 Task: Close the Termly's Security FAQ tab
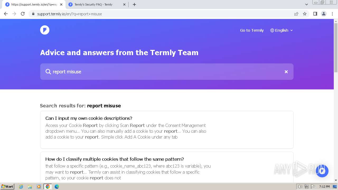(x=124, y=4)
